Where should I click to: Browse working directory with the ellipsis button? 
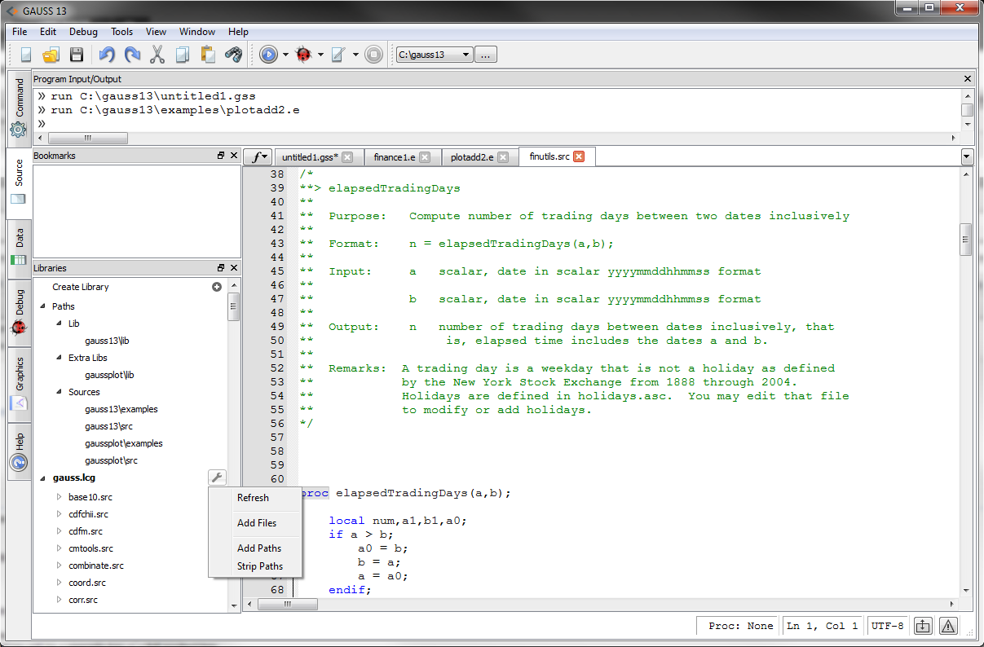[x=485, y=55]
